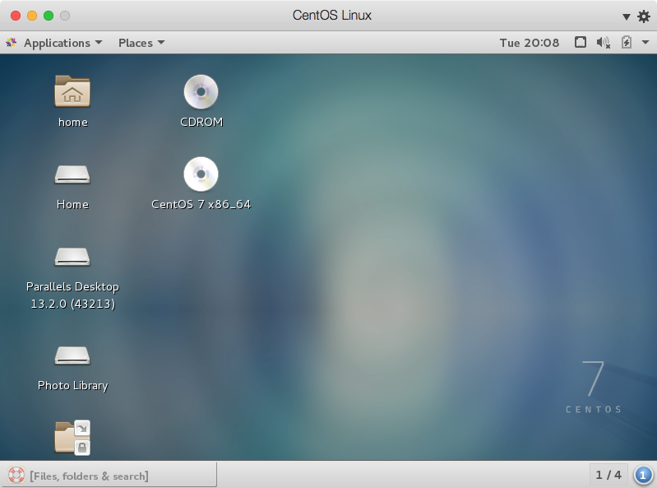Click the blue notification badge showing 1

click(x=643, y=476)
